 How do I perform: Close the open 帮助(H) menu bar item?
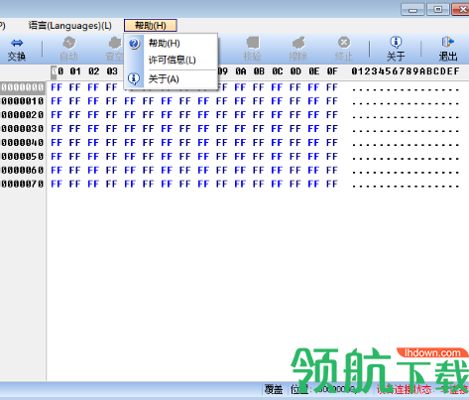pyautogui.click(x=151, y=26)
